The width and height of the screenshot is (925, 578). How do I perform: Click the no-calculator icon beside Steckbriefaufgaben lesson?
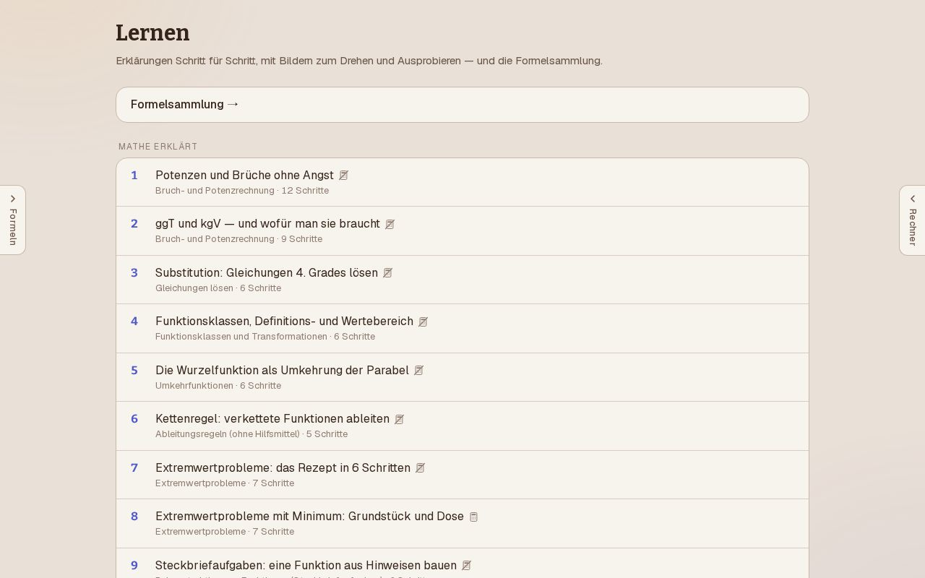(467, 566)
